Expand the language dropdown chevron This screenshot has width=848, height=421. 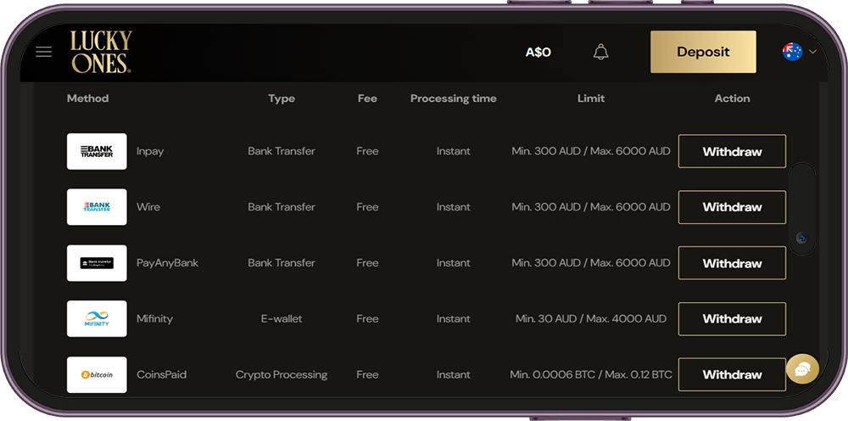click(x=812, y=52)
